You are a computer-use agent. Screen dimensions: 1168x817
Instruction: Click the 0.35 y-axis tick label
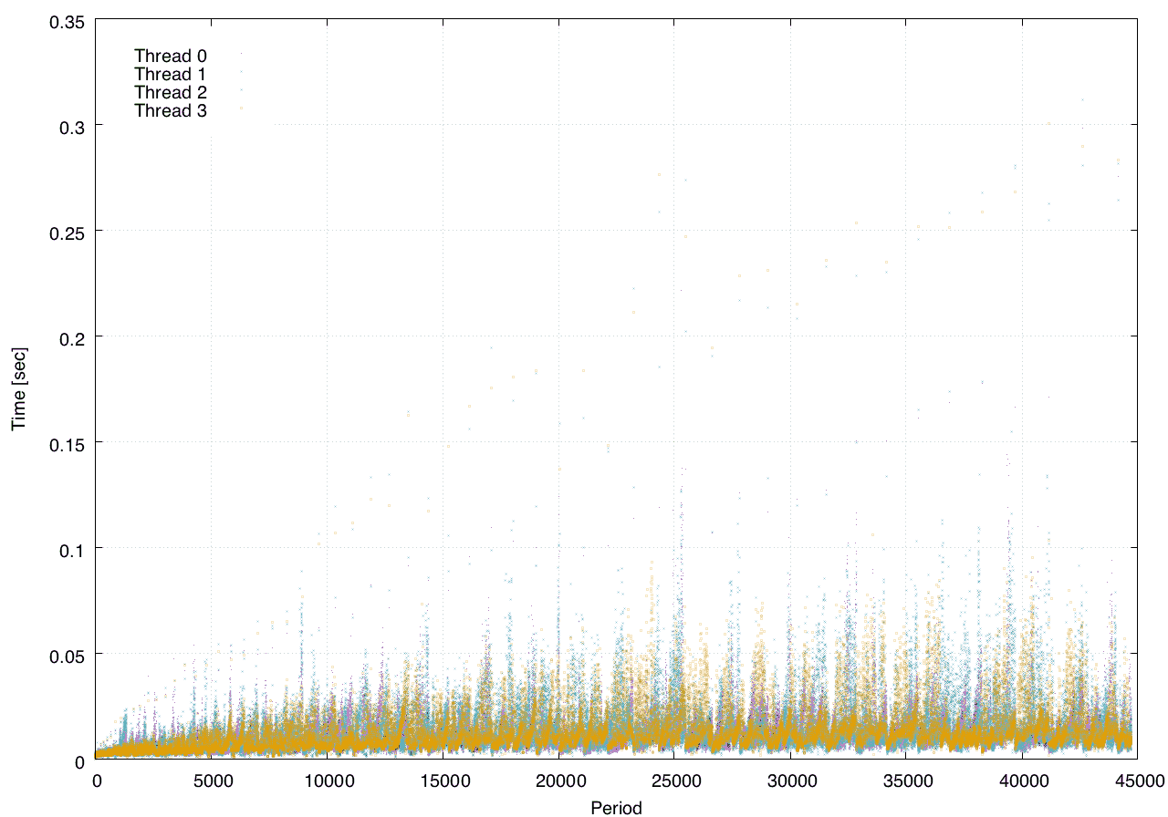(x=66, y=20)
